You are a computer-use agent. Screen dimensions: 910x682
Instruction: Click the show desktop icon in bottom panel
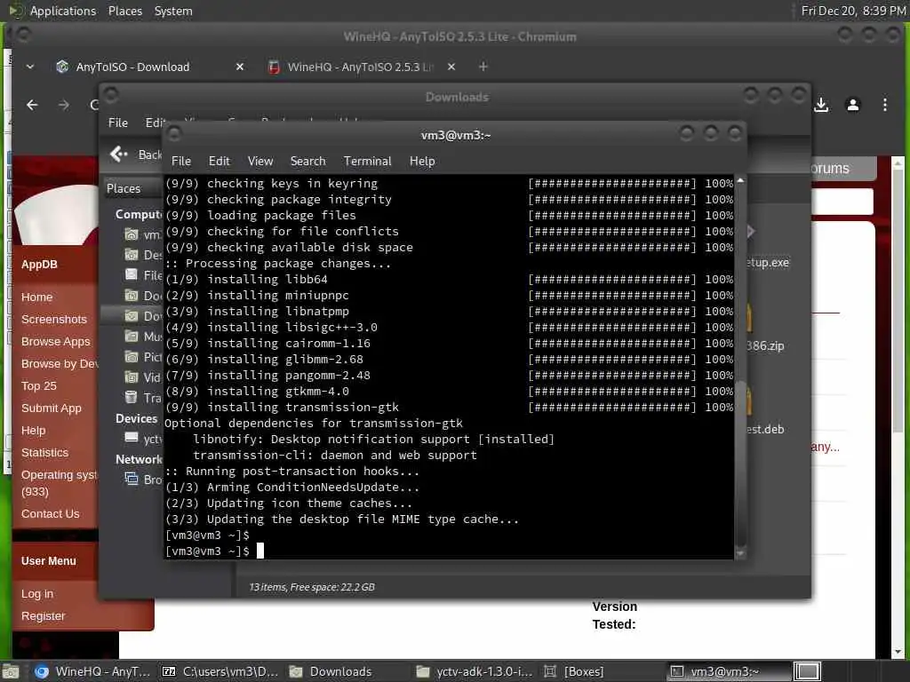[x=11, y=671]
